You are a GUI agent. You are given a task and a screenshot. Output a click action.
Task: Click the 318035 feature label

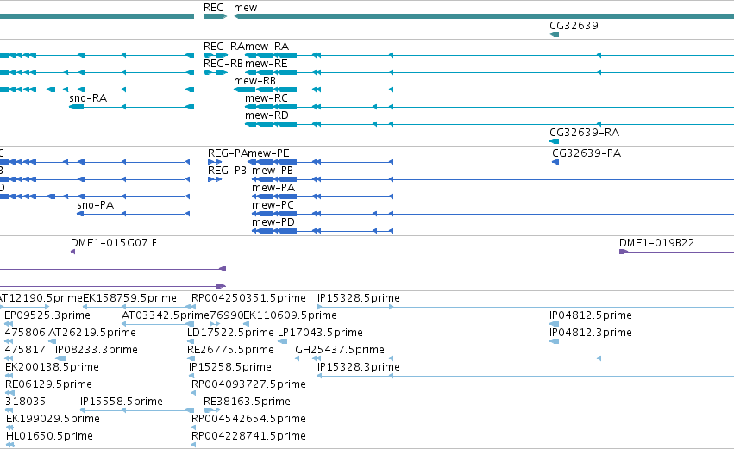(x=25, y=402)
